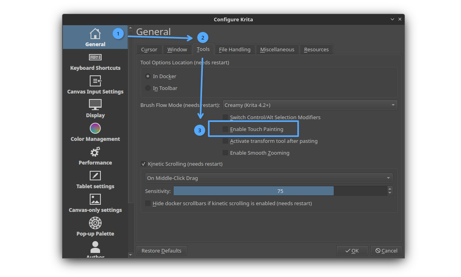This screenshot has height=277, width=461.
Task: Open Keyboard Shortcuts settings icon
Action: click(95, 58)
